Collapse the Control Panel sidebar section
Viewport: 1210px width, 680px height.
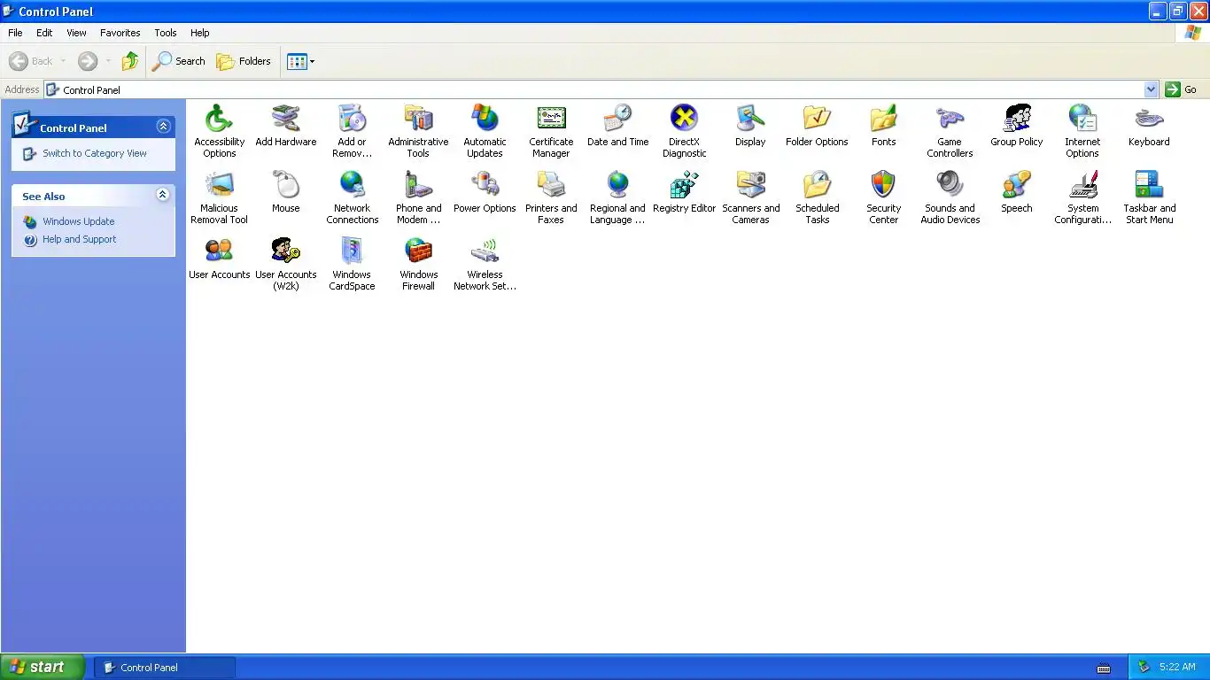click(x=163, y=127)
